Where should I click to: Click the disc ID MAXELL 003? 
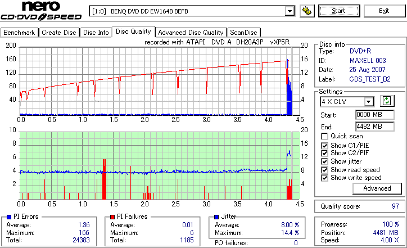pos(368,61)
